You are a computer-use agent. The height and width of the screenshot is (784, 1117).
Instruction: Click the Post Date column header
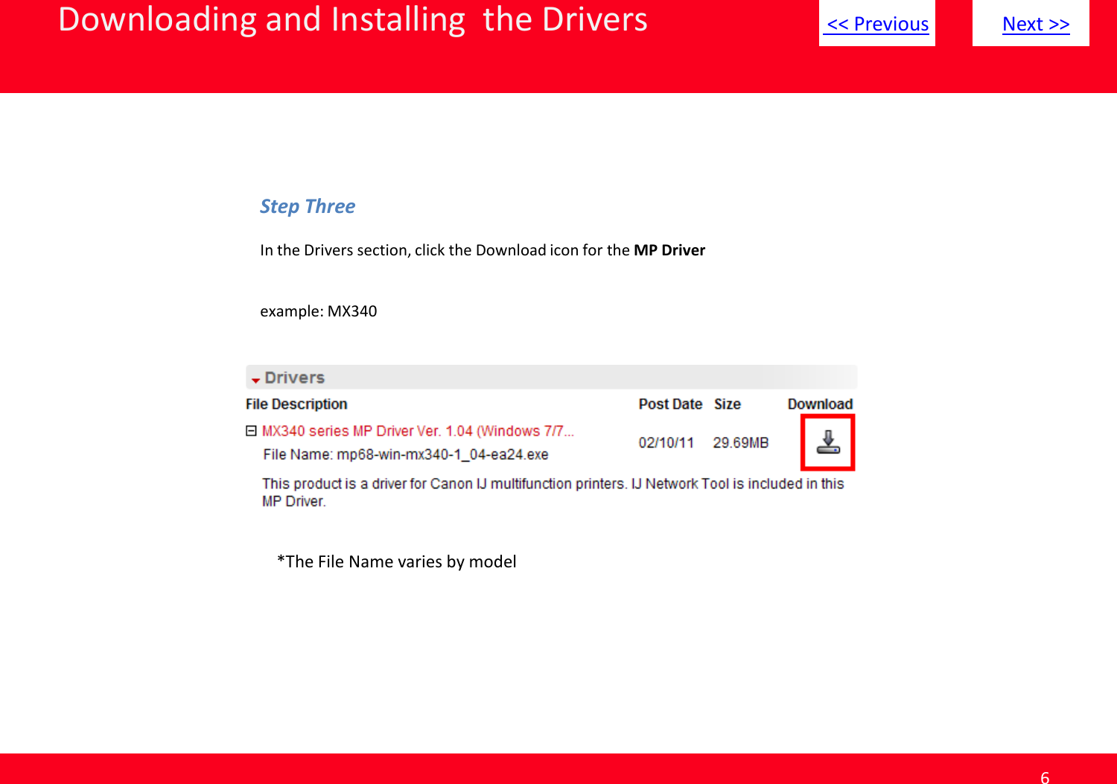(670, 404)
